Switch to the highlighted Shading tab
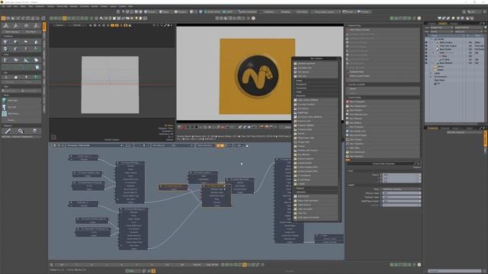The image size is (488, 274). 443,24
